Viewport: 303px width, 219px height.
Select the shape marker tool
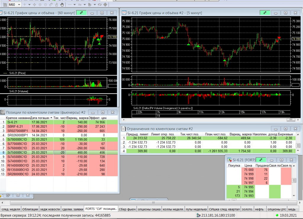(x=90, y=4)
